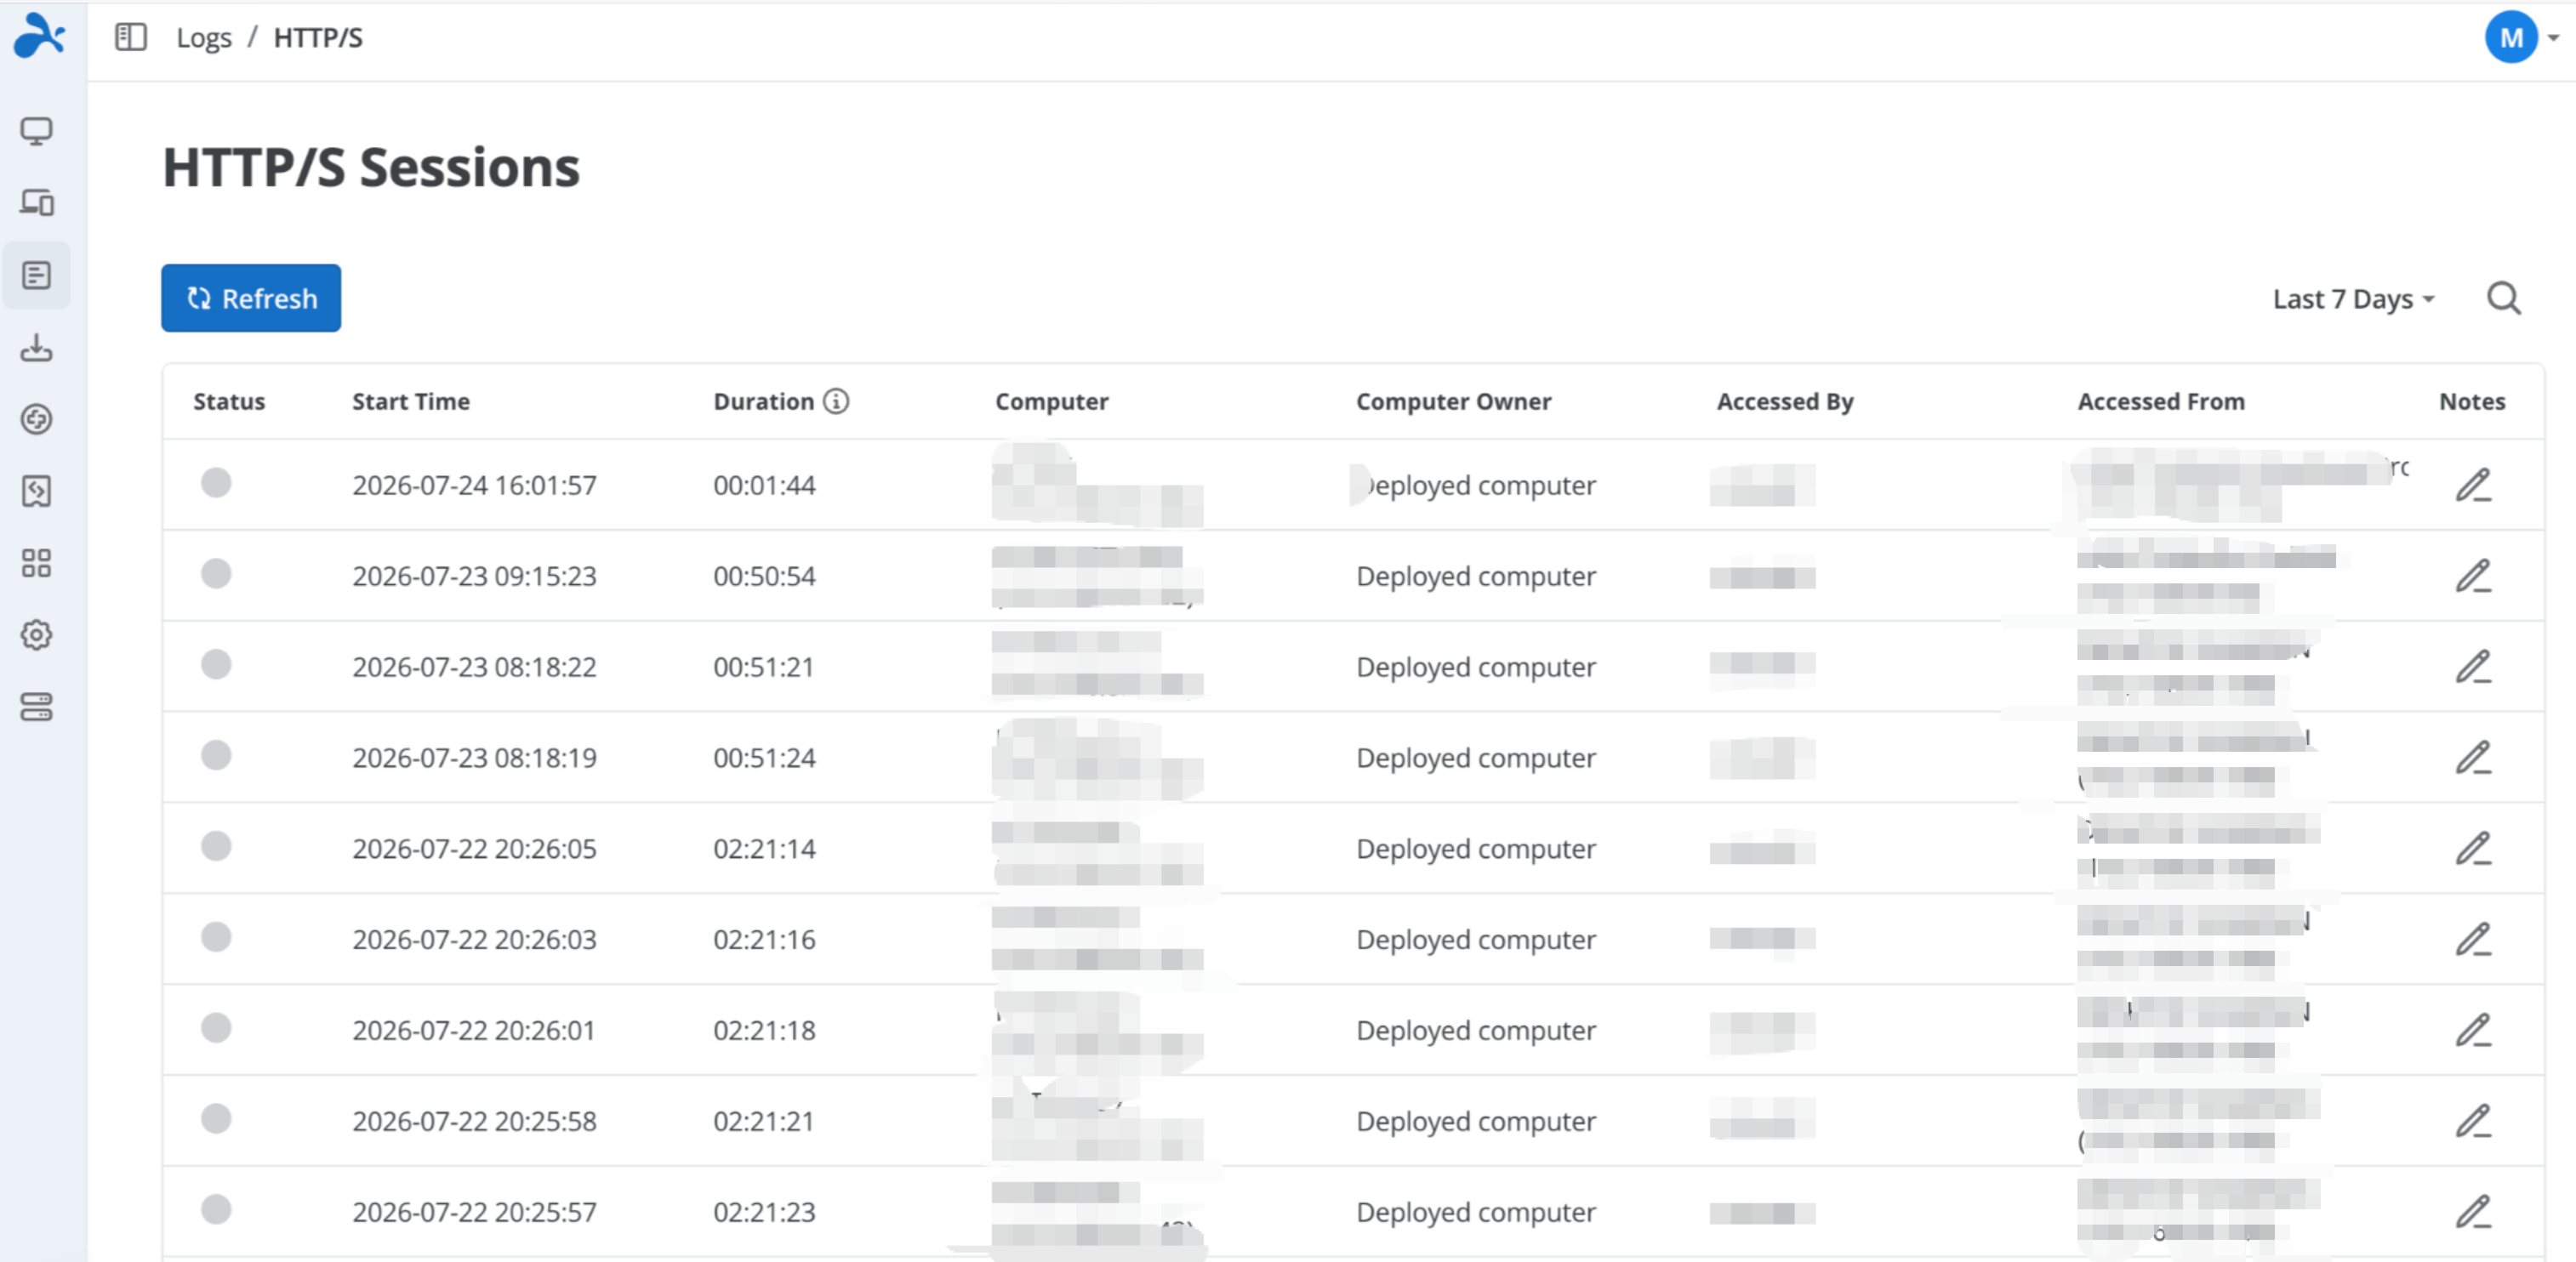Go to Logs in the breadcrumb
Screen dimensions: 2576x1262
click(x=204, y=38)
